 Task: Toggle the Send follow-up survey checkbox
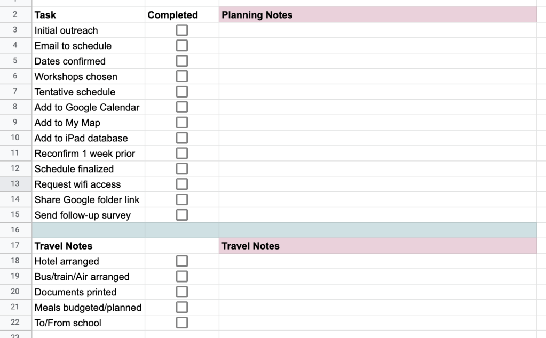181,214
